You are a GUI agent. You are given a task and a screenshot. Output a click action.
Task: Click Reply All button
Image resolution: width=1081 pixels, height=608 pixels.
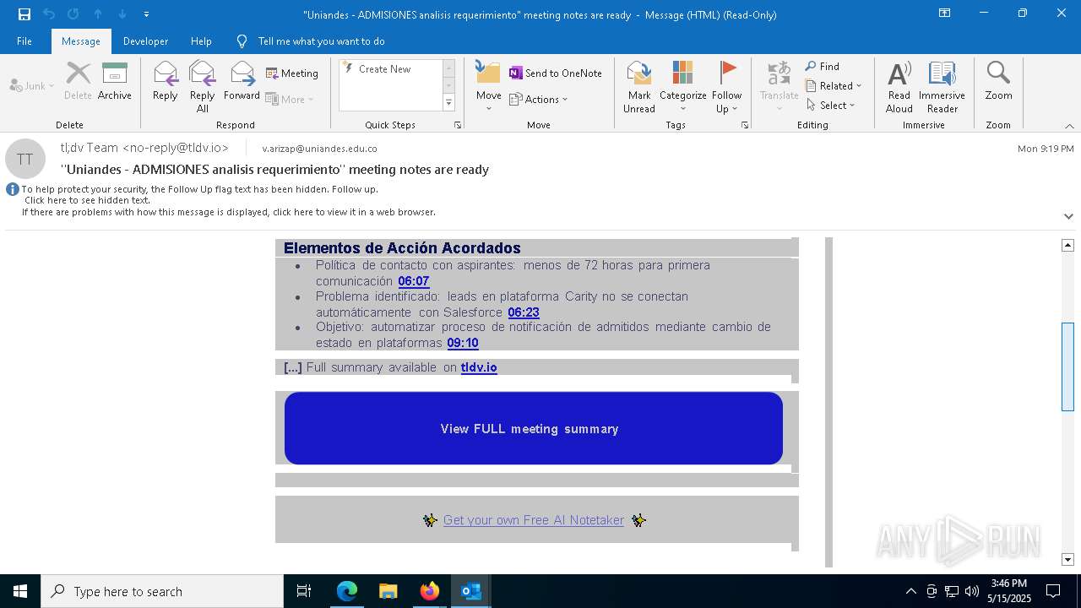[203, 87]
